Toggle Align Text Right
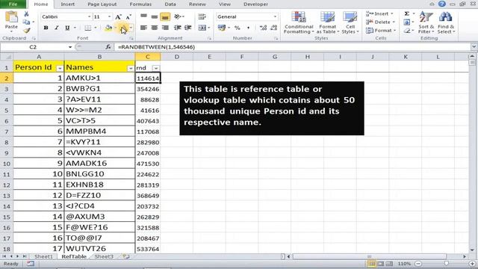Screen dimensions: 478x269 pos(165,28)
